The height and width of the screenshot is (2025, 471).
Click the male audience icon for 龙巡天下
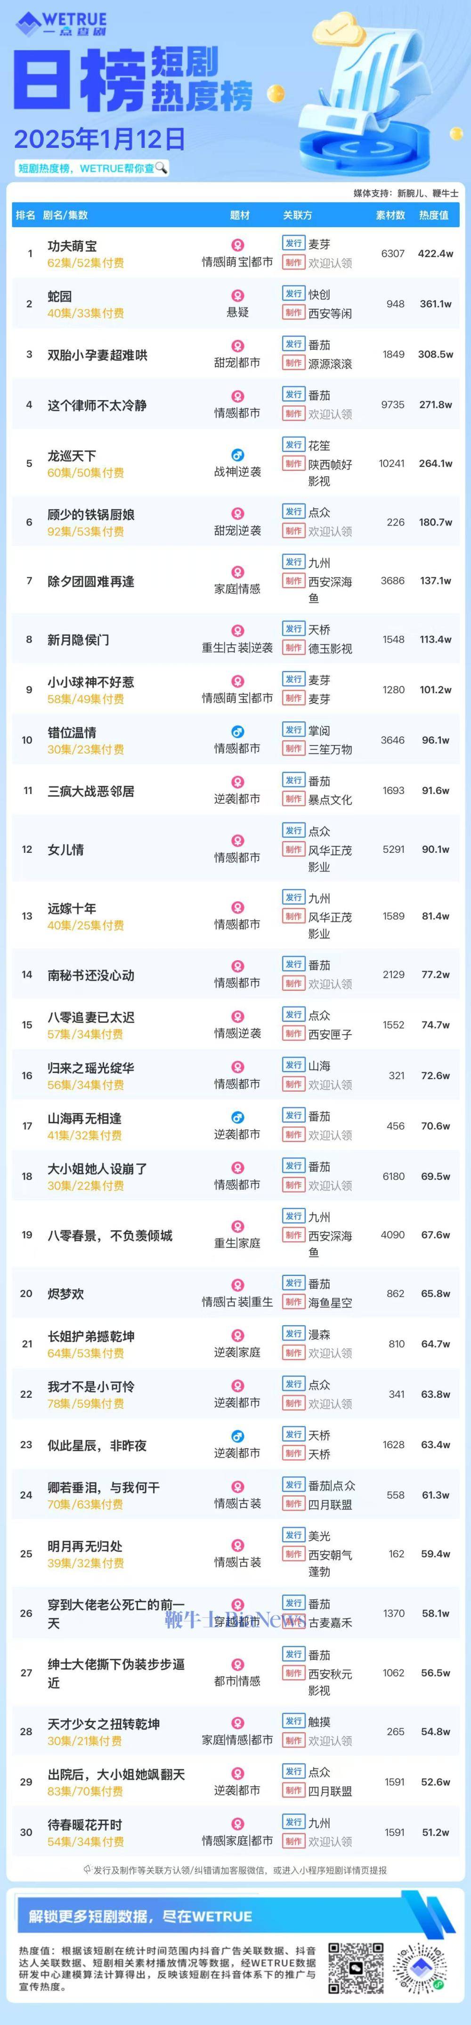(237, 455)
